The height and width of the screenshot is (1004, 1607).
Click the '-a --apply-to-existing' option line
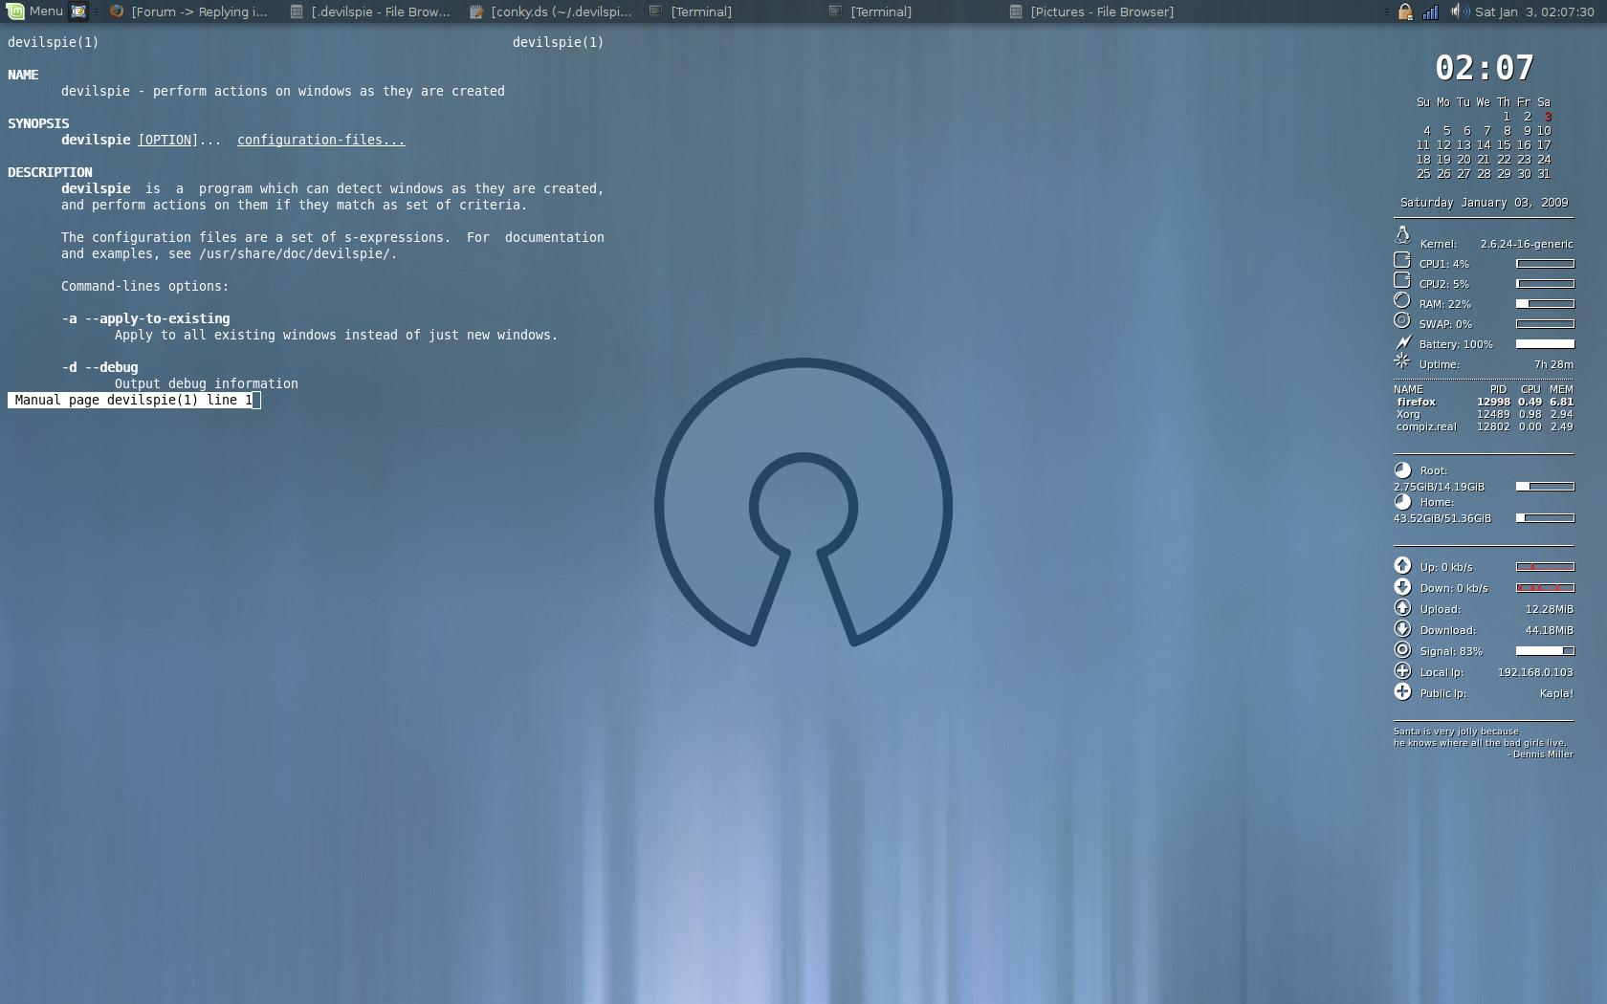145,318
